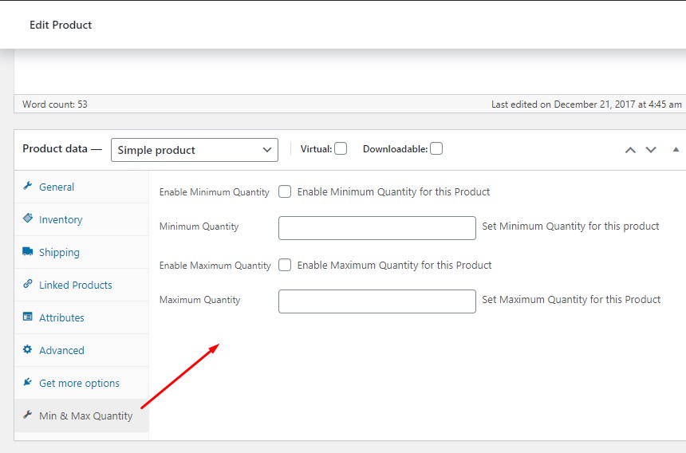The width and height of the screenshot is (686, 453).
Task: Focus the Minimum Quantity input field
Action: tap(377, 228)
